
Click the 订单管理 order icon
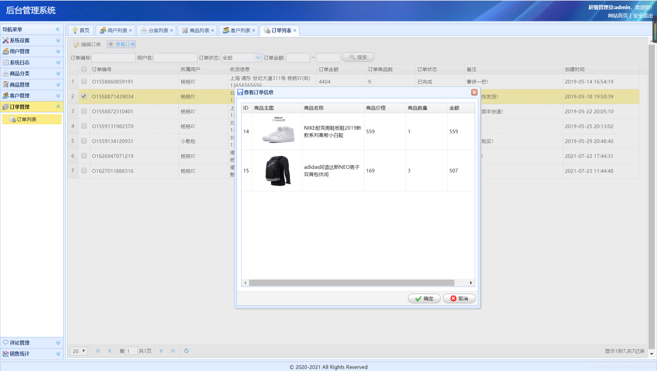tap(5, 107)
